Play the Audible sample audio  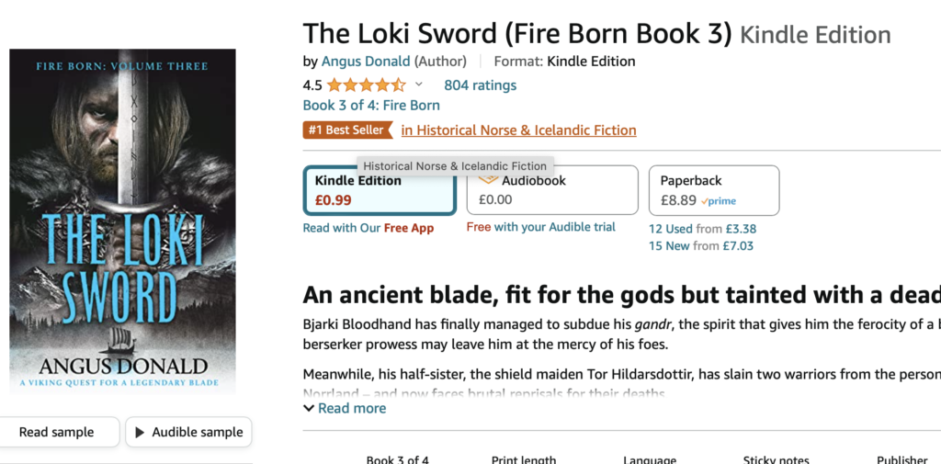click(x=188, y=432)
